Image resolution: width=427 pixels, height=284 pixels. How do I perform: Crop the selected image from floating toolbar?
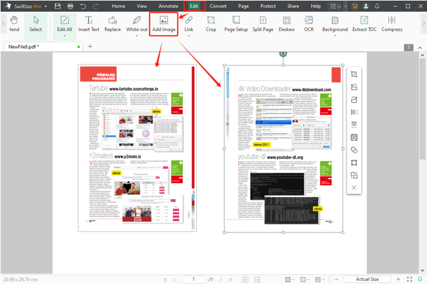point(354,74)
